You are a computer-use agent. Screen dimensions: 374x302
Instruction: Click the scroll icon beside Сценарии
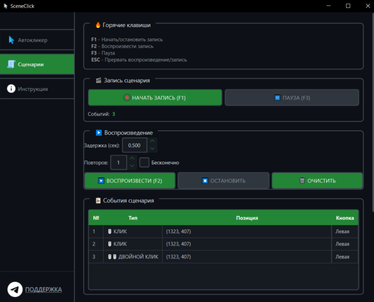[11, 64]
